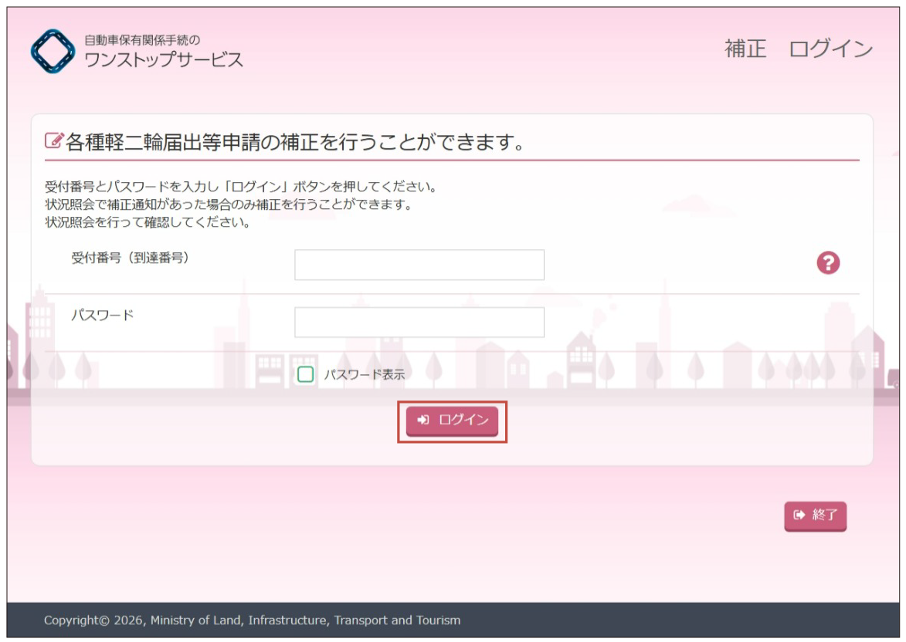Click the 受付番号（到達番号） field label
Image resolution: width=906 pixels, height=642 pixels.
[130, 258]
